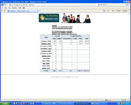Viewport: 131px width, 105px height.
Task: Click the February, 2007 row label
Action: [46, 41]
